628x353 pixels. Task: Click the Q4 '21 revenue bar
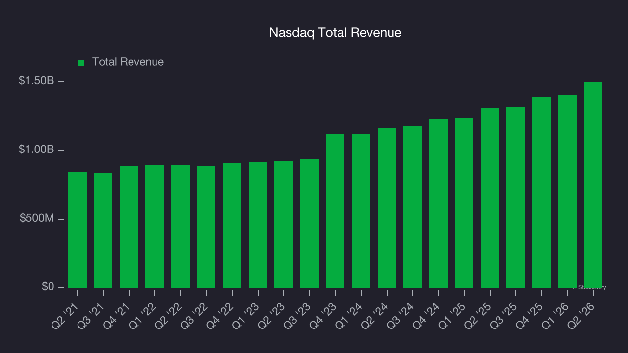click(129, 227)
